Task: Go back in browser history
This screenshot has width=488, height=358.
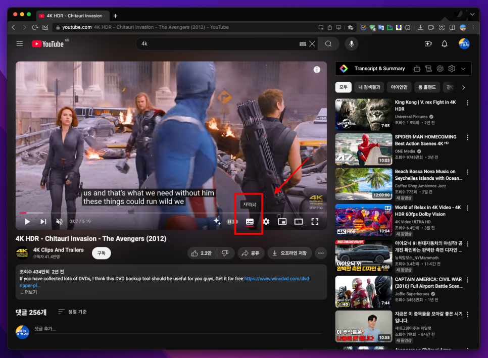Action: pyautogui.click(x=14, y=27)
